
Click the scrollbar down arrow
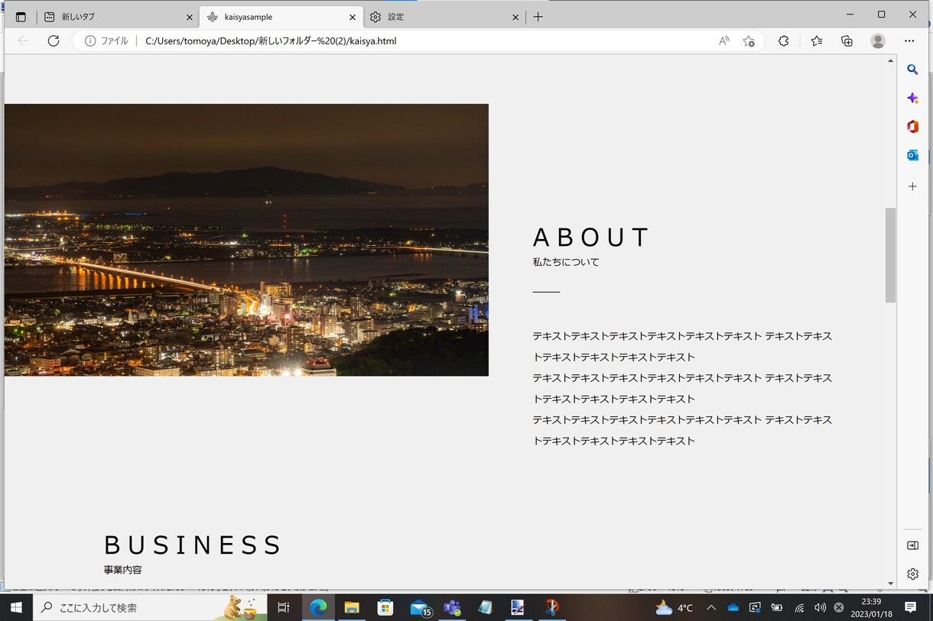[x=890, y=584]
